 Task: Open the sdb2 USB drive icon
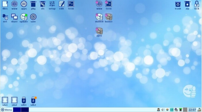[33, 100]
